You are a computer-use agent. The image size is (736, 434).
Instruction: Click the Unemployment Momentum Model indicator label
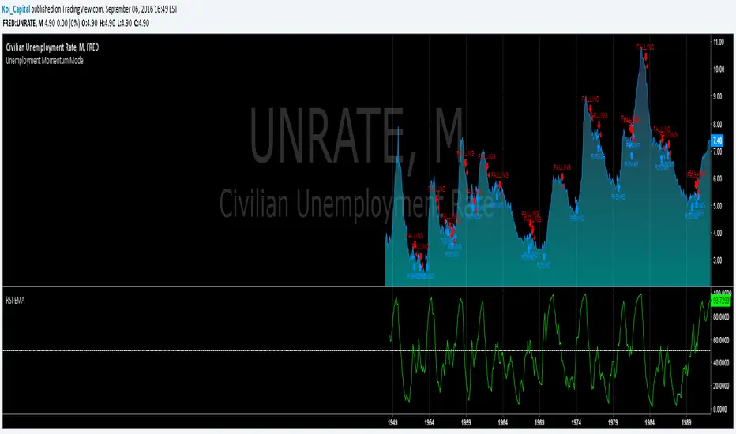pyautogui.click(x=45, y=60)
